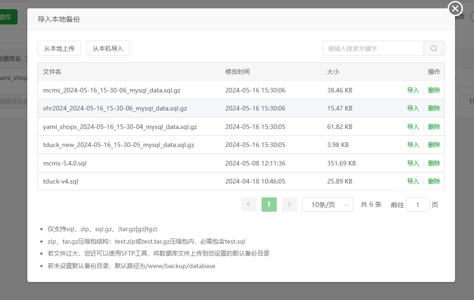Close the 导入本地备份 dialog
474x300 pixels.
[x=455, y=8]
